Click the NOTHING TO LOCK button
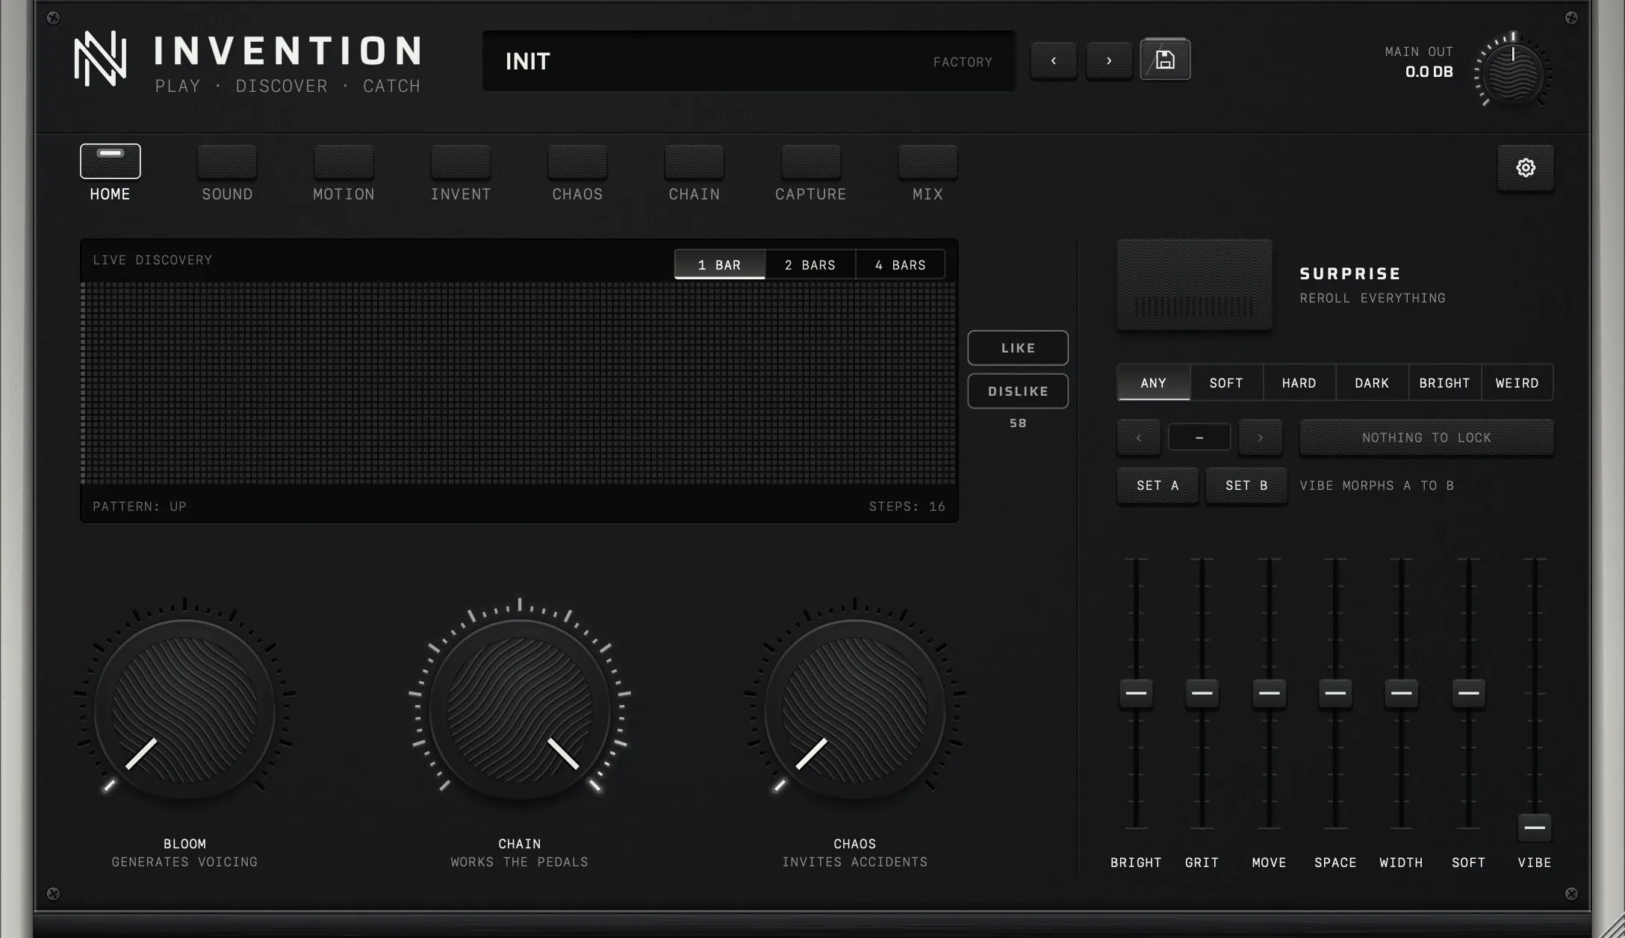This screenshot has height=938, width=1625. [1426, 438]
